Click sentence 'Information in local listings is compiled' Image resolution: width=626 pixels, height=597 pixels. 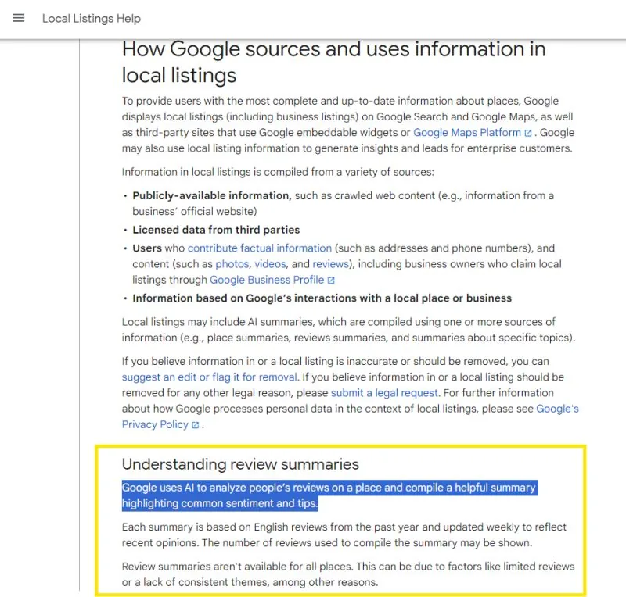click(278, 172)
